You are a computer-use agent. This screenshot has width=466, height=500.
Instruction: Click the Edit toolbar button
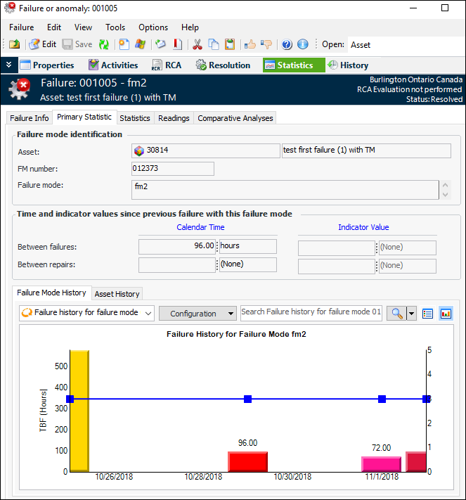click(42, 44)
